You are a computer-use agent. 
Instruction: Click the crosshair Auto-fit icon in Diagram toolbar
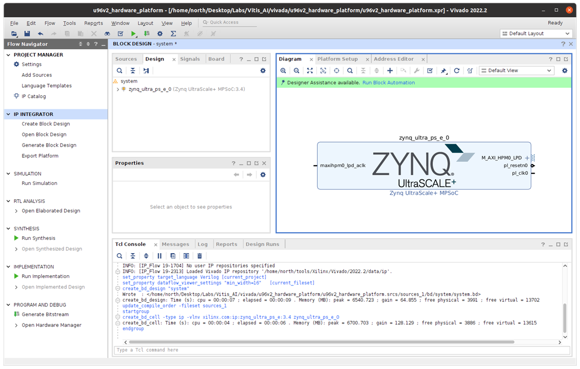337,71
